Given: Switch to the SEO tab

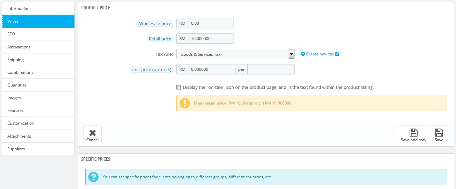Looking at the screenshot, I should [38, 34].
